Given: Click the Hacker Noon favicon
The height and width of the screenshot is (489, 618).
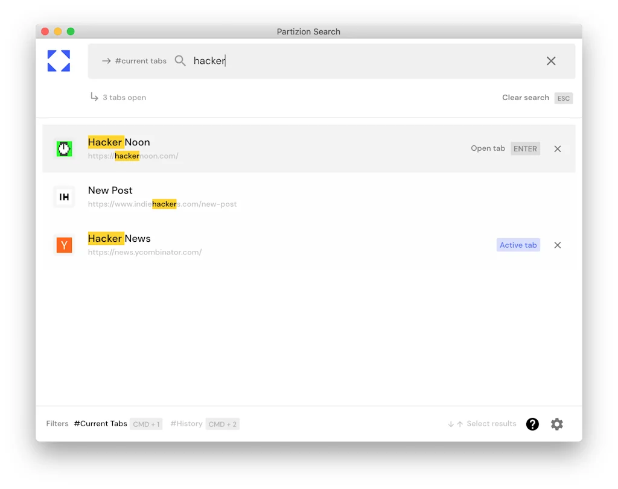Looking at the screenshot, I should point(64,149).
